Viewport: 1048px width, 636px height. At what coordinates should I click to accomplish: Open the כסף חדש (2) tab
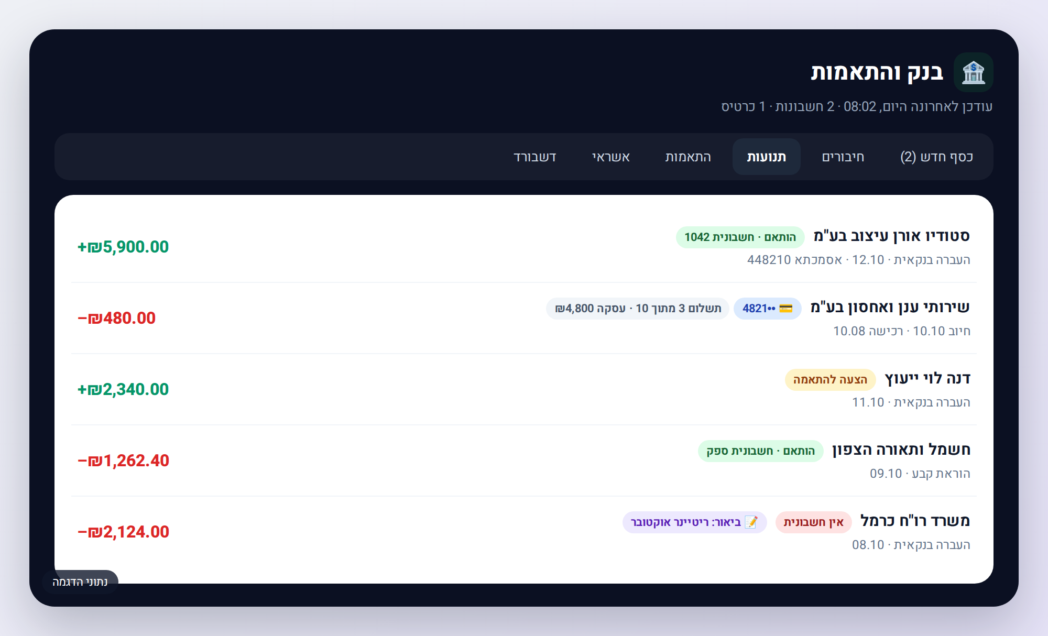pos(936,157)
